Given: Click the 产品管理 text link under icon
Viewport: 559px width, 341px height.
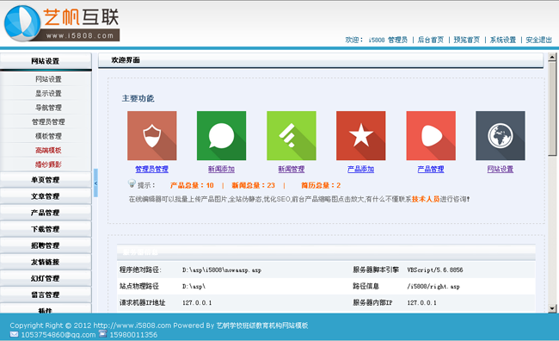Looking at the screenshot, I should (x=431, y=169).
